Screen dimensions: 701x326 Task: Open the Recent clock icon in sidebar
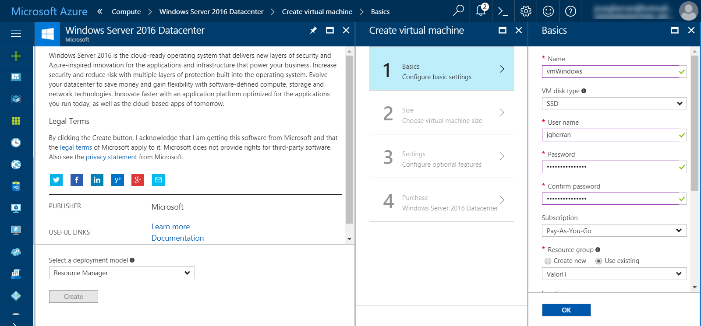[16, 143]
